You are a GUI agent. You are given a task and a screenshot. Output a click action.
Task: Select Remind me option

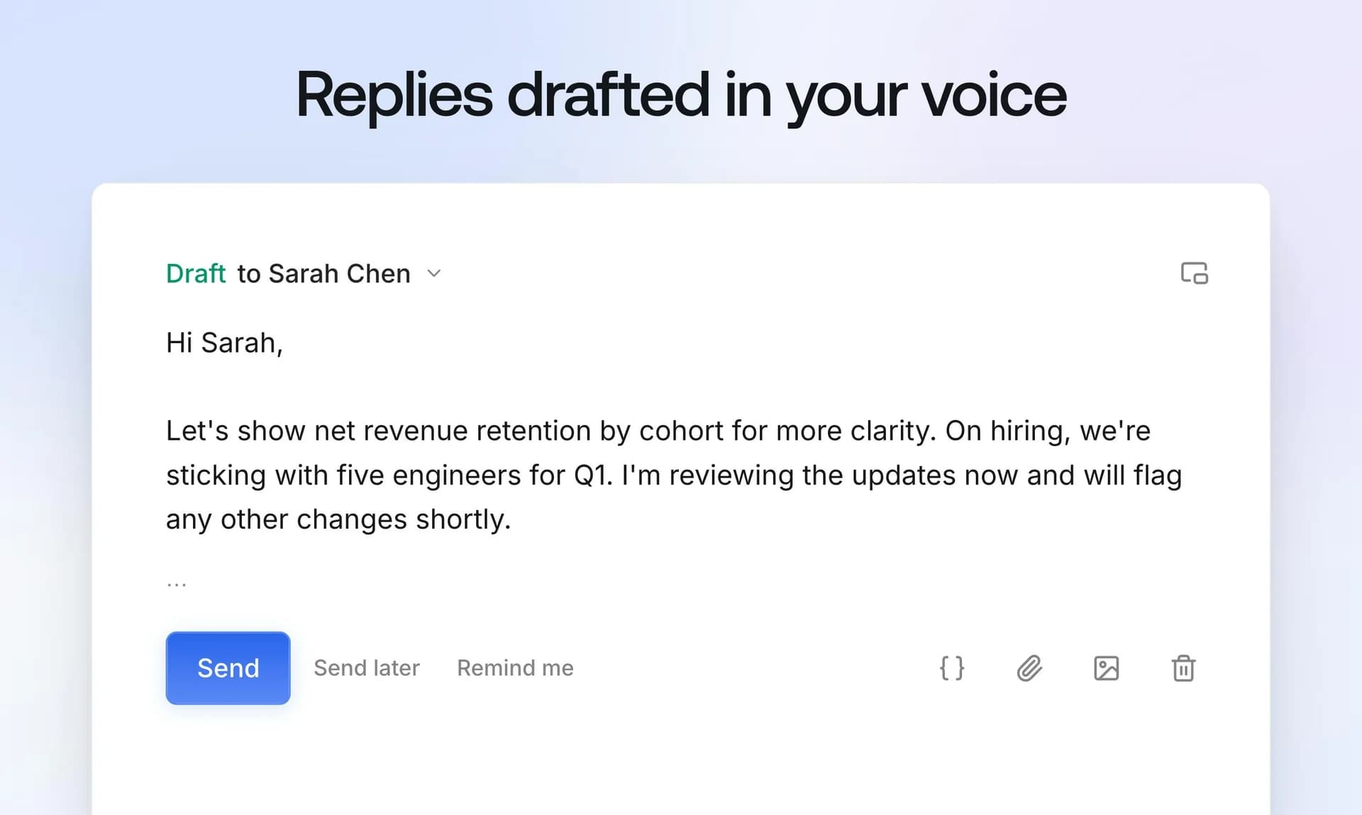515,667
